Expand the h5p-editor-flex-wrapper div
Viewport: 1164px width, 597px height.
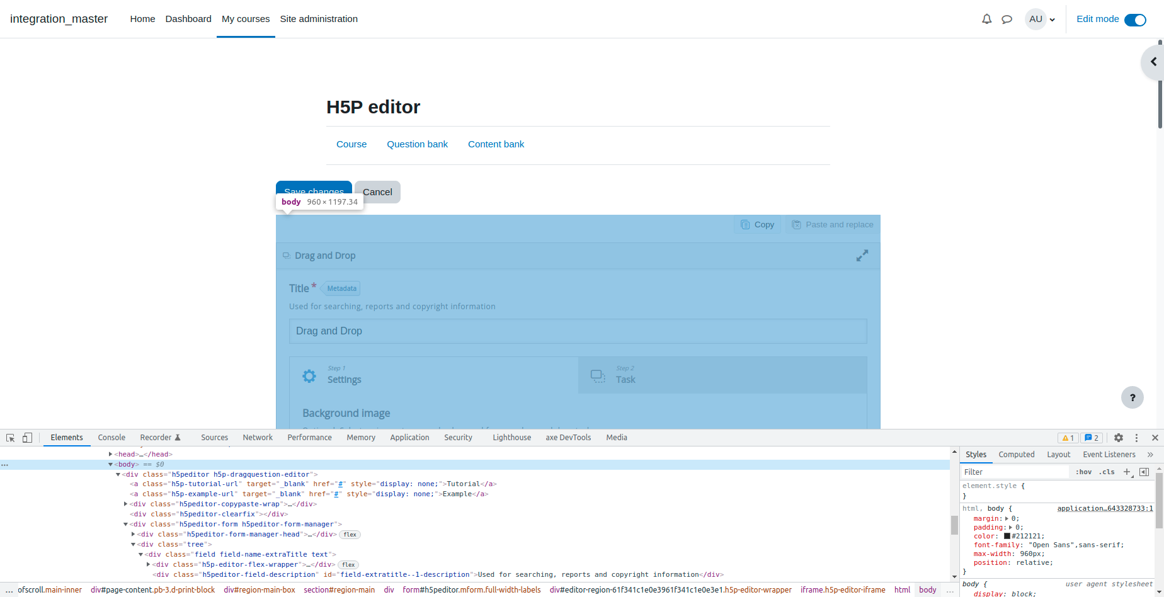pyautogui.click(x=149, y=564)
